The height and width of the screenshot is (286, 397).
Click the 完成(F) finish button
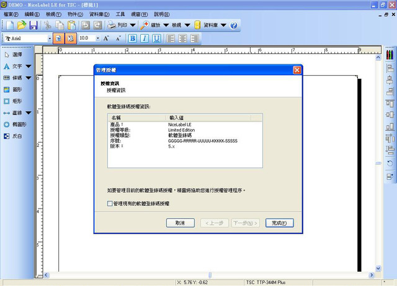pyautogui.click(x=280, y=223)
